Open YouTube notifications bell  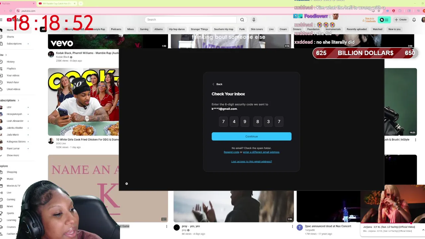pos(414,20)
